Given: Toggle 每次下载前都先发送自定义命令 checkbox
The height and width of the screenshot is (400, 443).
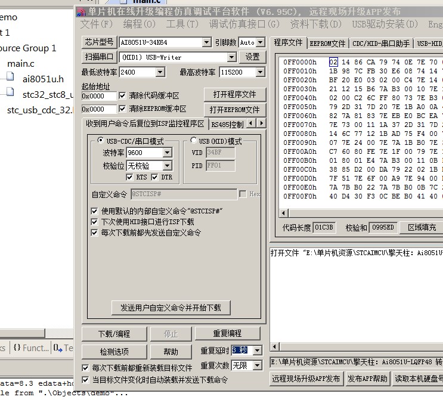Looking at the screenshot, I should (94, 232).
